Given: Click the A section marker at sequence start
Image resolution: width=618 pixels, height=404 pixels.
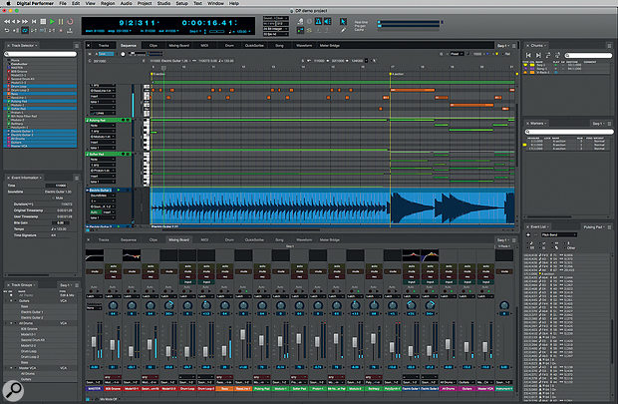Looking at the screenshot, I should 158,74.
